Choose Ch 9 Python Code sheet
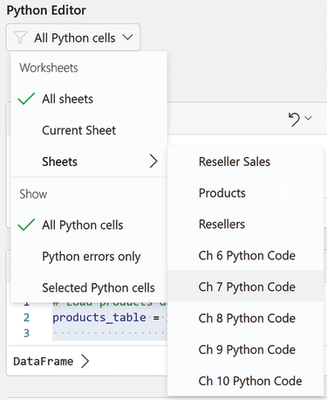The width and height of the screenshot is (327, 400). click(246, 349)
